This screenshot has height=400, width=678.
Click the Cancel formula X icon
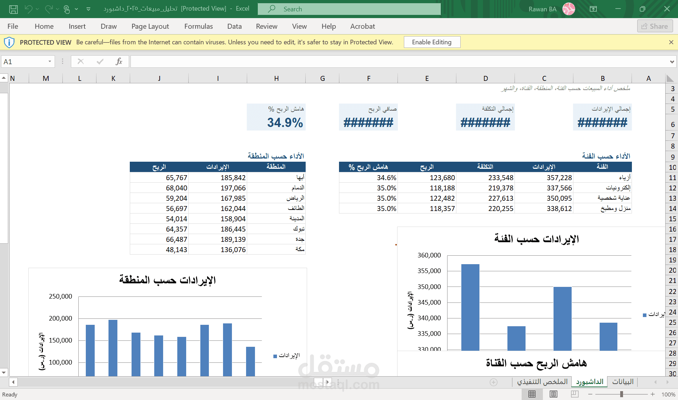[80, 62]
